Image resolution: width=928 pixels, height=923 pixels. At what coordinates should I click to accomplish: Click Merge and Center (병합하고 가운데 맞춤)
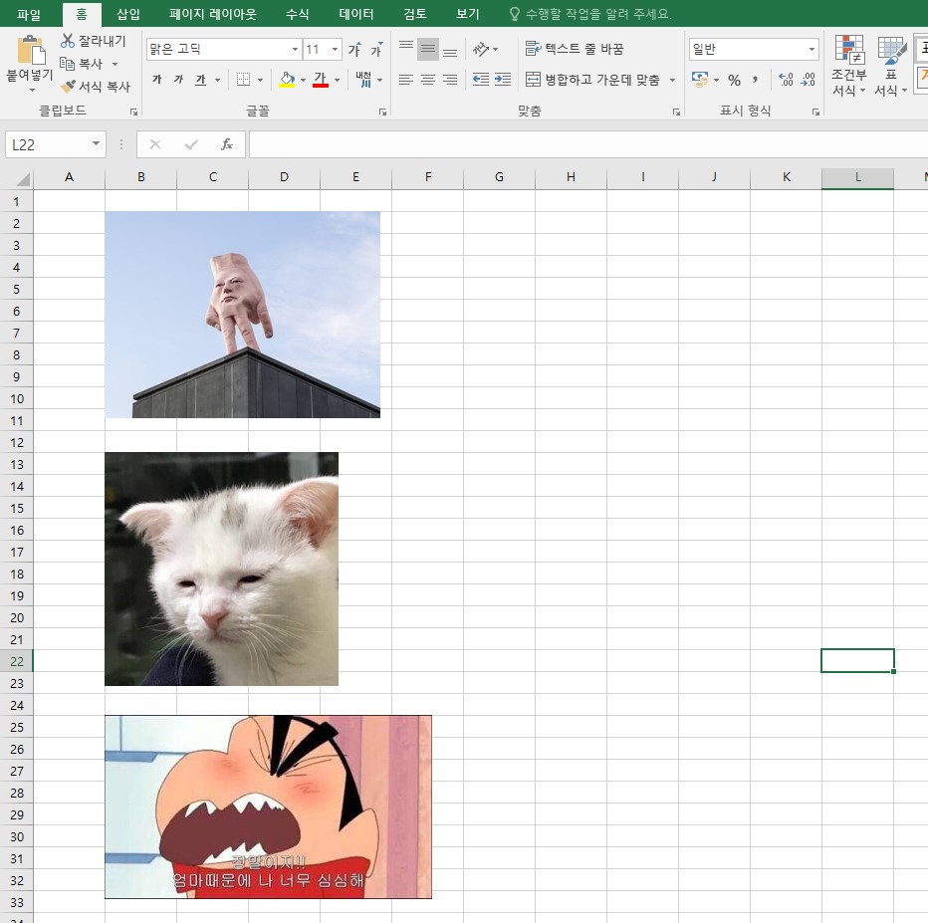593,80
